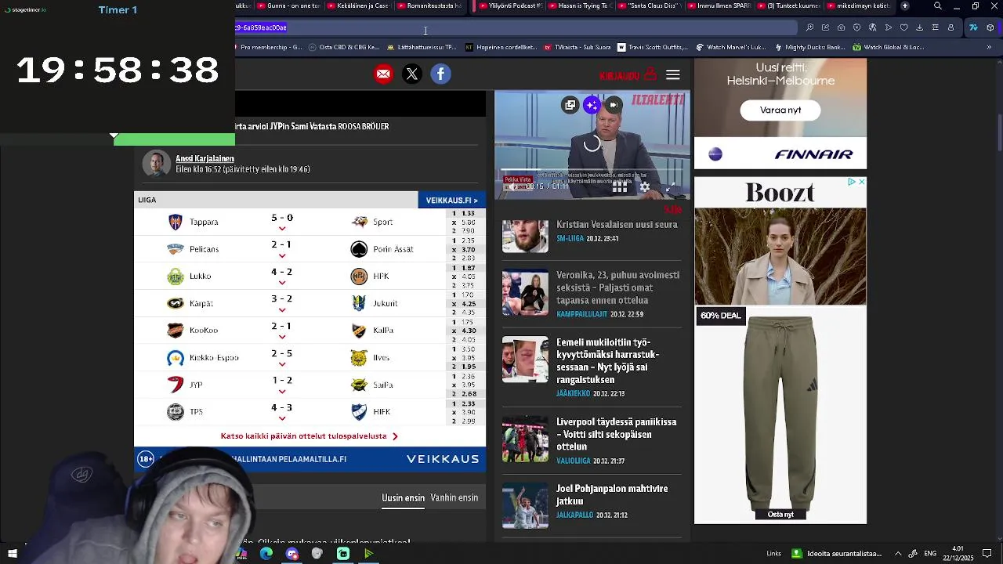Expand TPS vs HIFK match details
Image resolution: width=1003 pixels, height=564 pixels.
coord(281,418)
